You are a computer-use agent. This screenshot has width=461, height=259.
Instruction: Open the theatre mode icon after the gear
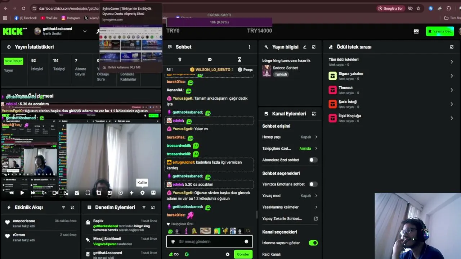pos(153,193)
